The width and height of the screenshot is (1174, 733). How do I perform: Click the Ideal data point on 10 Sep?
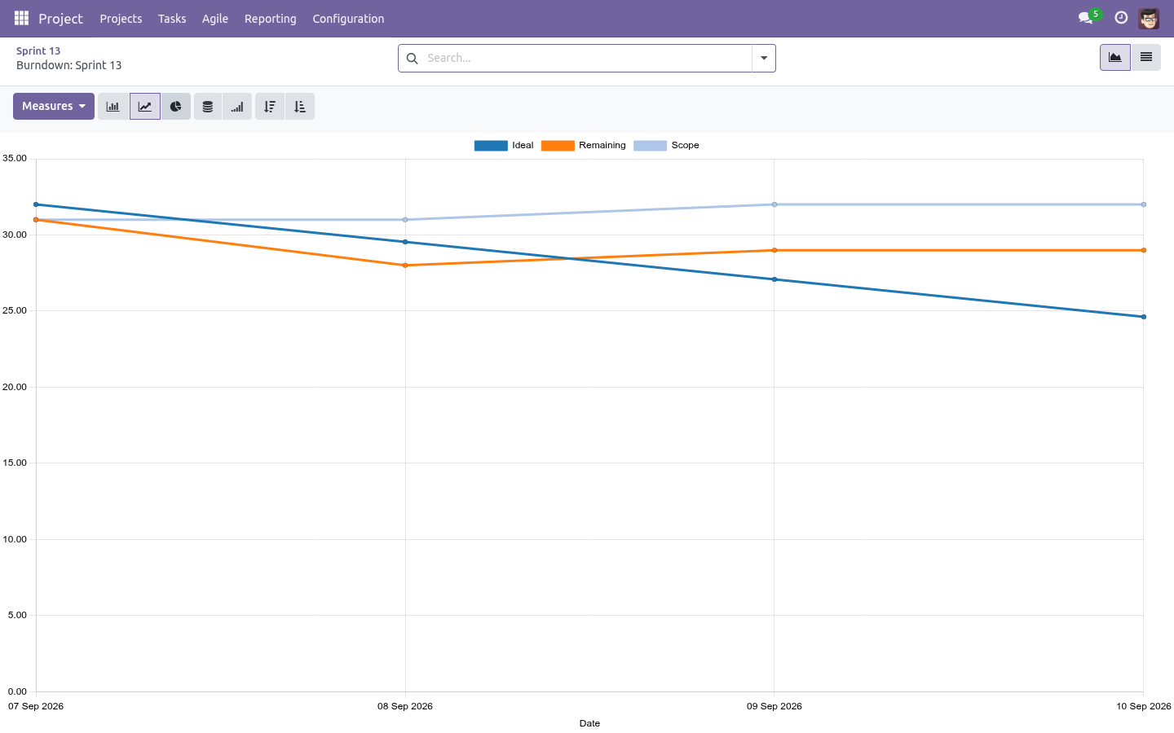pyautogui.click(x=1144, y=317)
